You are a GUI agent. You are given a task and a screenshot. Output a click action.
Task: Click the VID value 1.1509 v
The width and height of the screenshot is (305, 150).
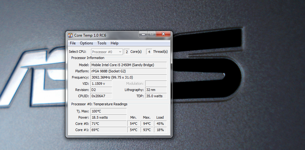click(101, 84)
